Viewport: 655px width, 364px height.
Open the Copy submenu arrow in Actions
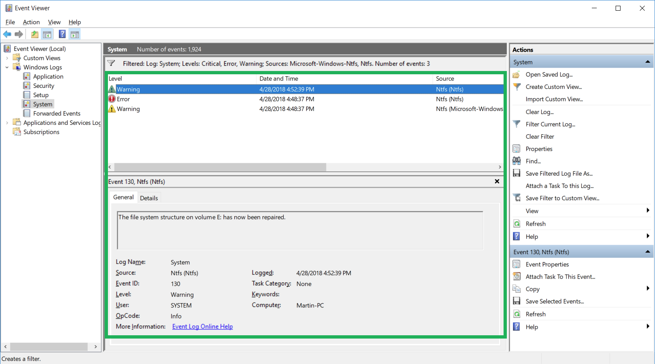648,288
